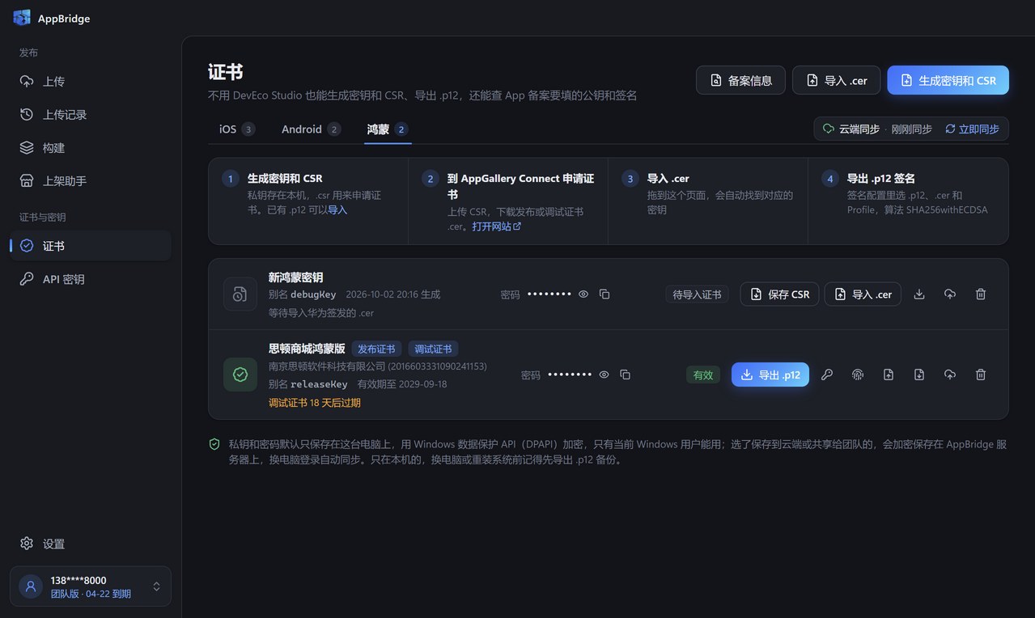This screenshot has height=618, width=1035.
Task: Click 导出 .p12 button
Action: (770, 375)
